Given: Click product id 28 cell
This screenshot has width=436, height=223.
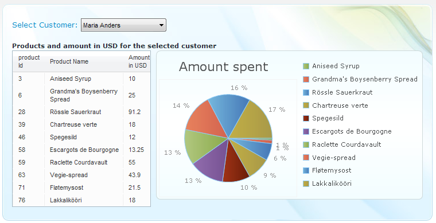Looking at the screenshot, I should [22, 112].
